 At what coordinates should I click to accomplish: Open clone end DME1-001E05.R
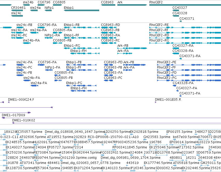tap(168, 100)
